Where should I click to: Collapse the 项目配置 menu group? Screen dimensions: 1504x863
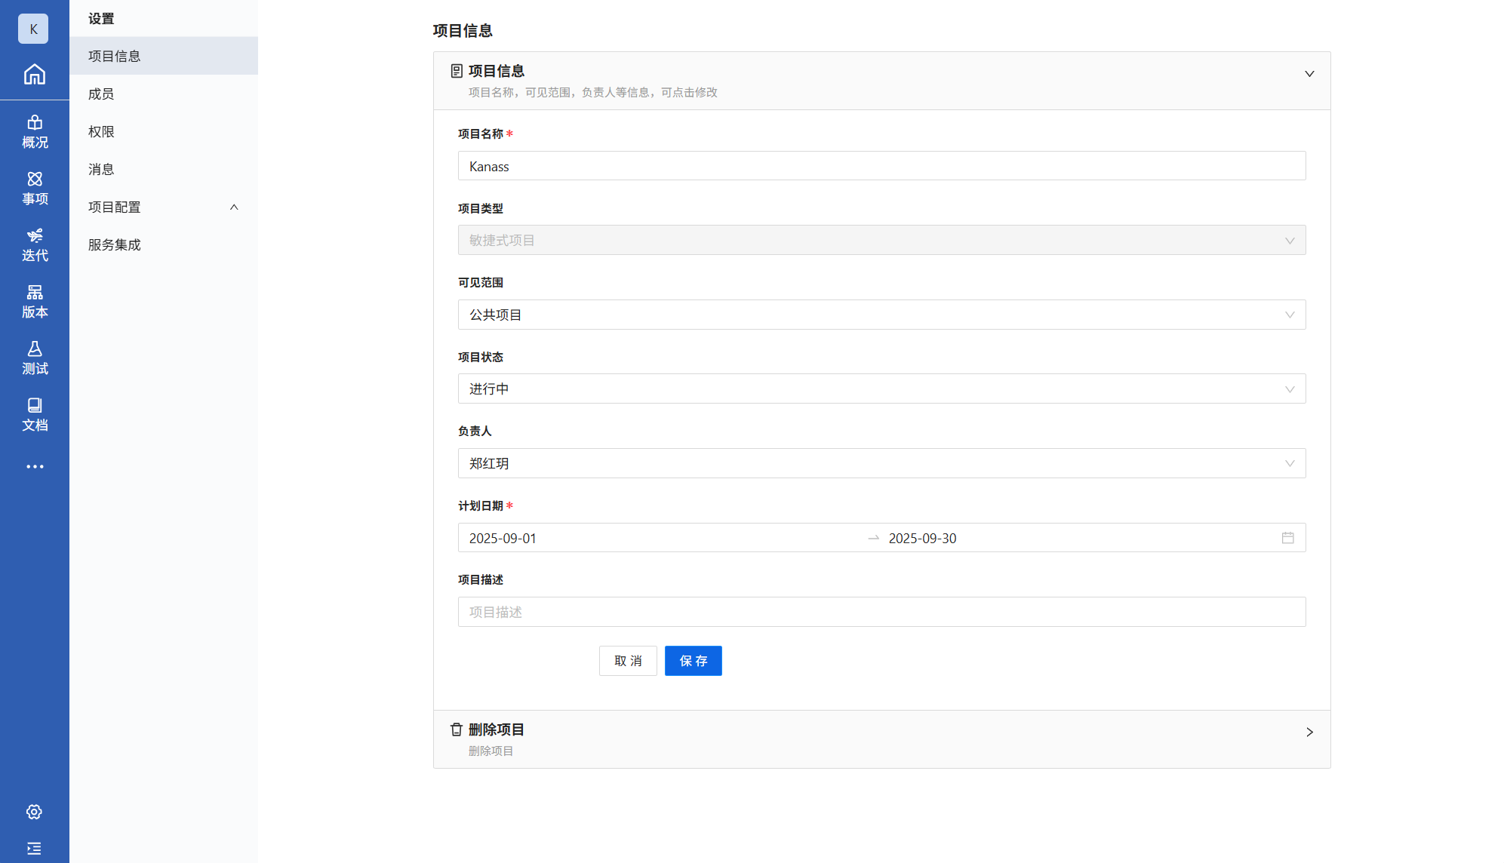click(163, 207)
